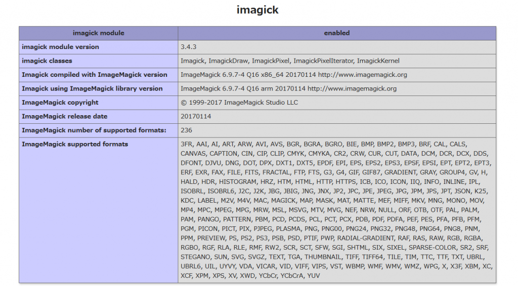
Task: Select the "ImageMagick copyright" row label
Action: coord(60,103)
